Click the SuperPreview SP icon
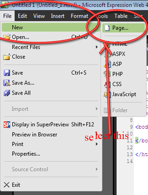 pyautogui.click(x=7, y=125)
